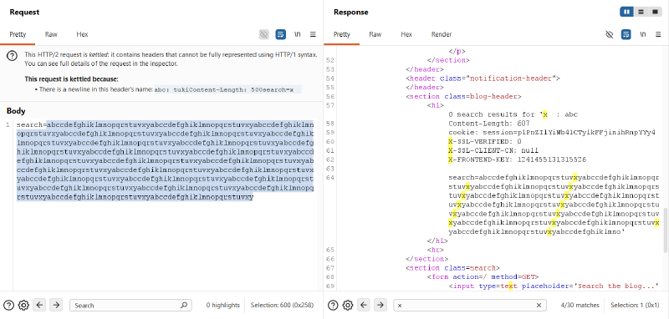669x319 pixels.
Task: Click magnifier icon in Request search box
Action: (184, 305)
